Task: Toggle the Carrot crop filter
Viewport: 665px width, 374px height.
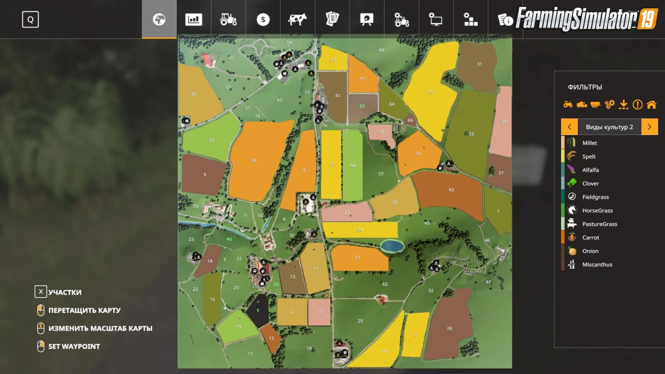Action: coord(609,237)
